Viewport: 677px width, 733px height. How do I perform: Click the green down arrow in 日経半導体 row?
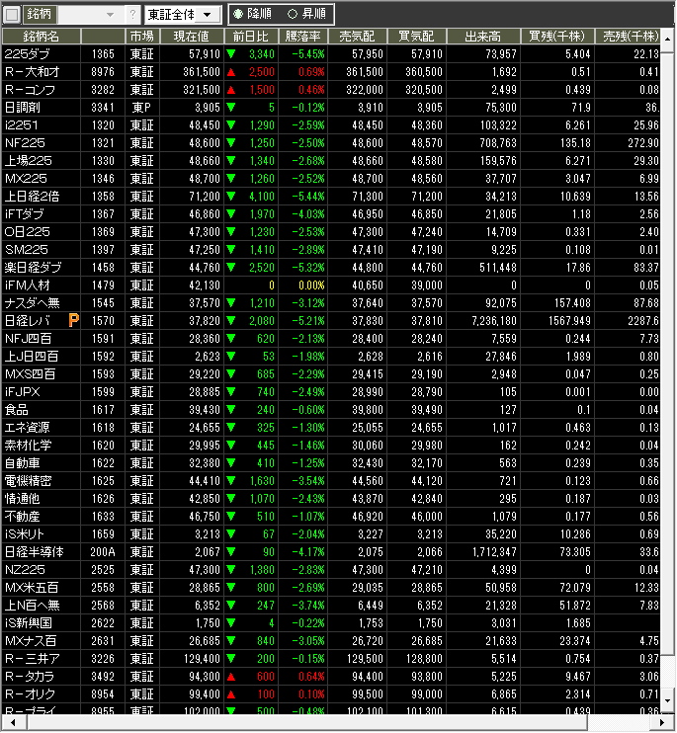pyautogui.click(x=230, y=551)
